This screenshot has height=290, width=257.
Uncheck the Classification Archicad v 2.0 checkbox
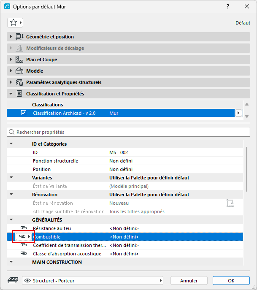coord(24,113)
